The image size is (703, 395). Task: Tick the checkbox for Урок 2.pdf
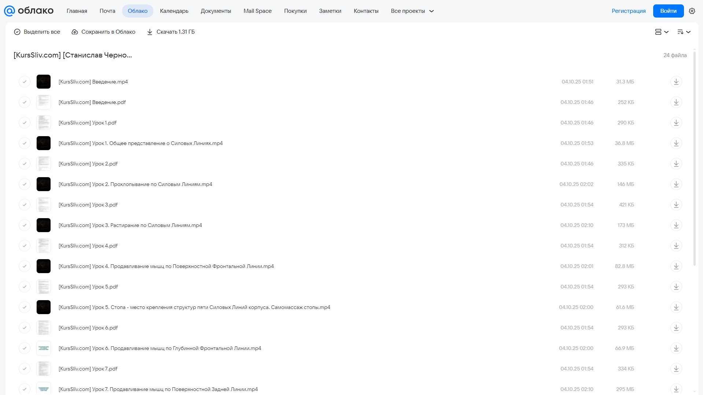[x=25, y=164]
